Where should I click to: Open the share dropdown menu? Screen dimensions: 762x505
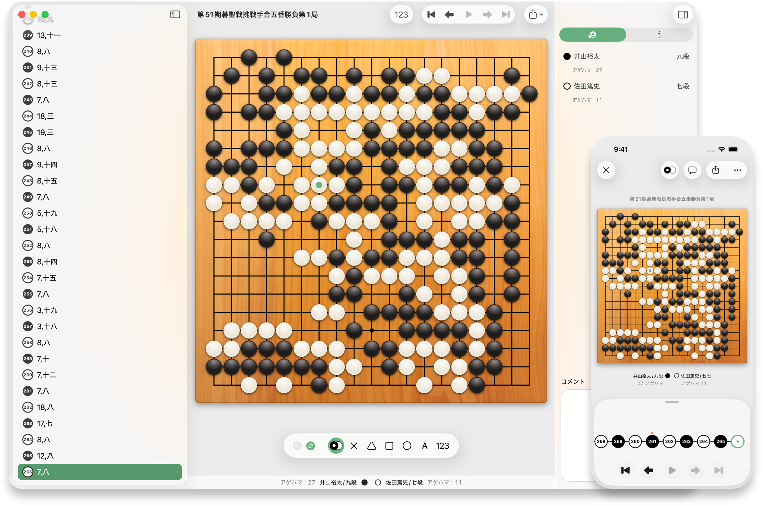tap(536, 14)
